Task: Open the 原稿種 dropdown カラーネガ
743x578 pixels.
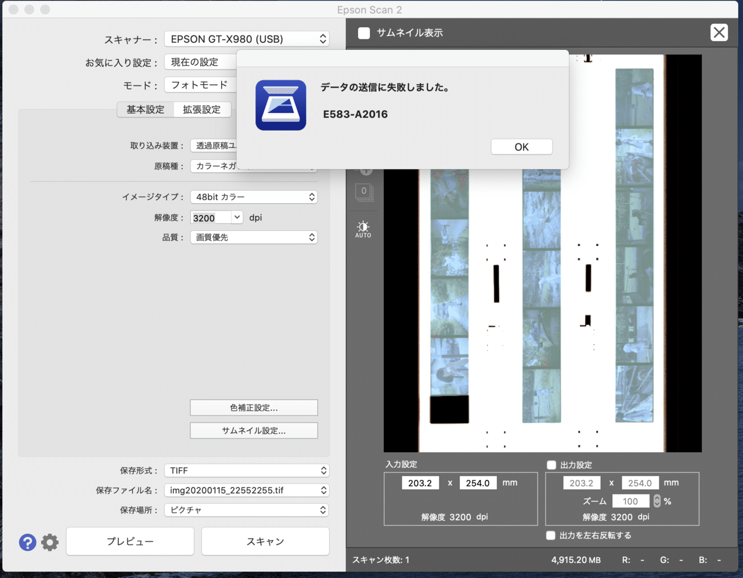Action: click(254, 166)
